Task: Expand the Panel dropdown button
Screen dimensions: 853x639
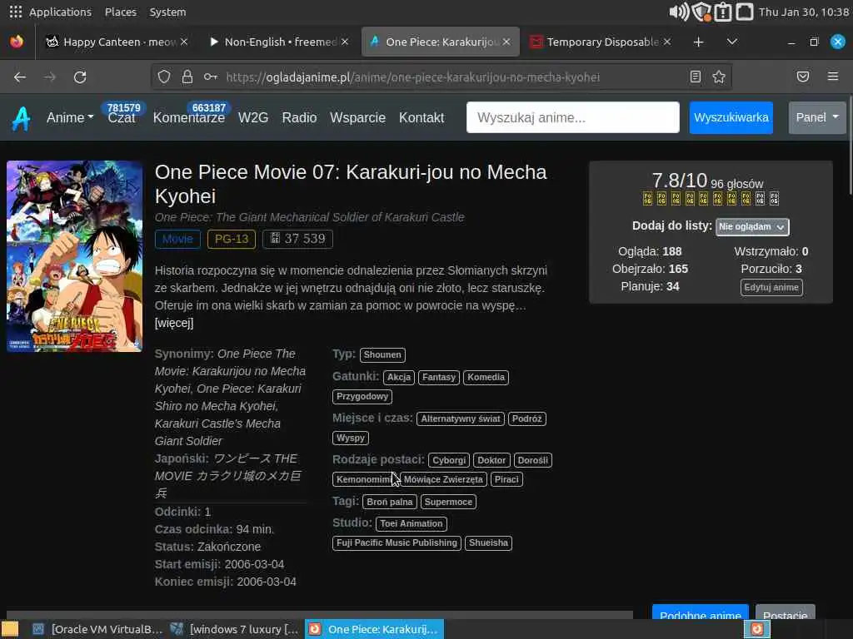Action: click(817, 117)
